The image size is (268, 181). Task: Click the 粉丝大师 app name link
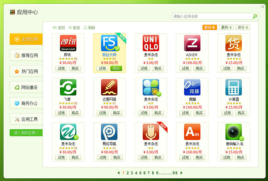(x=110, y=55)
